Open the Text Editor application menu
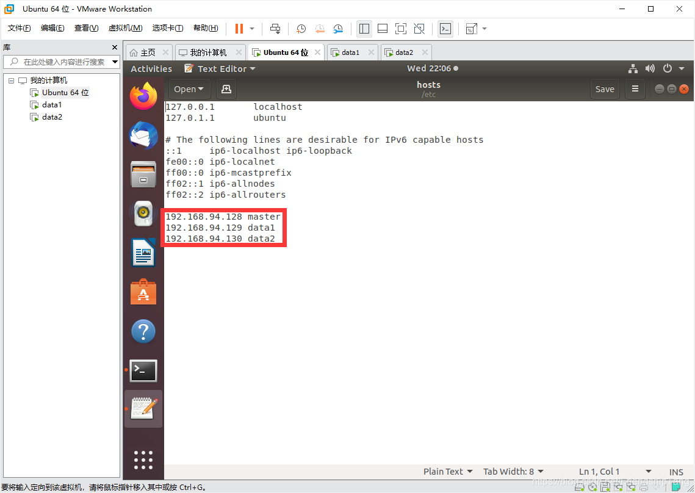The height and width of the screenshot is (493, 695). coord(220,69)
